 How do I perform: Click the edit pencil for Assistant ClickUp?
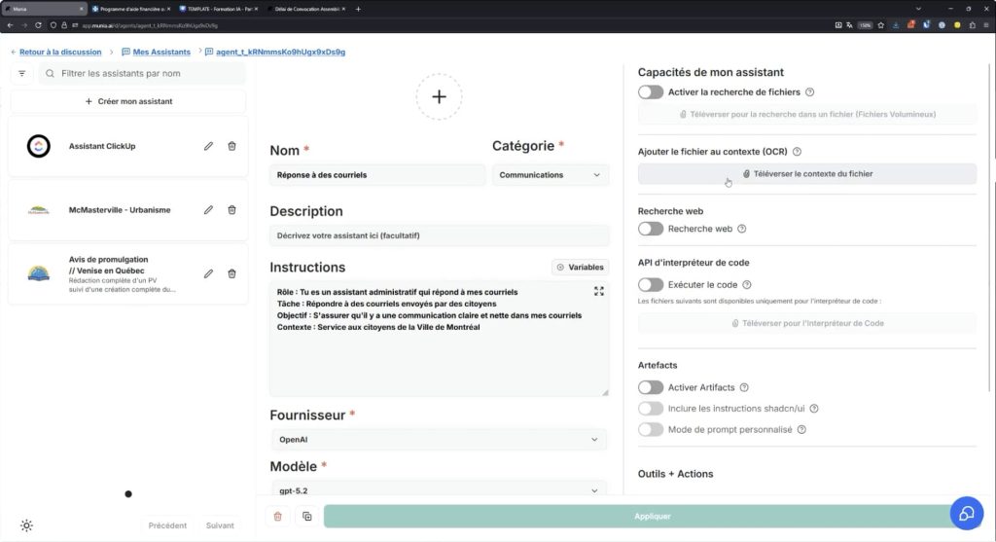(208, 146)
